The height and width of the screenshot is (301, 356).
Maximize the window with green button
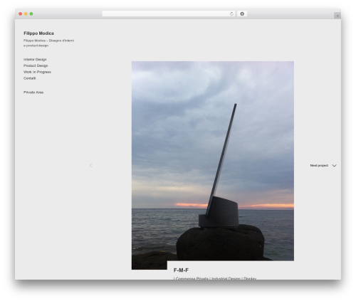(31, 14)
